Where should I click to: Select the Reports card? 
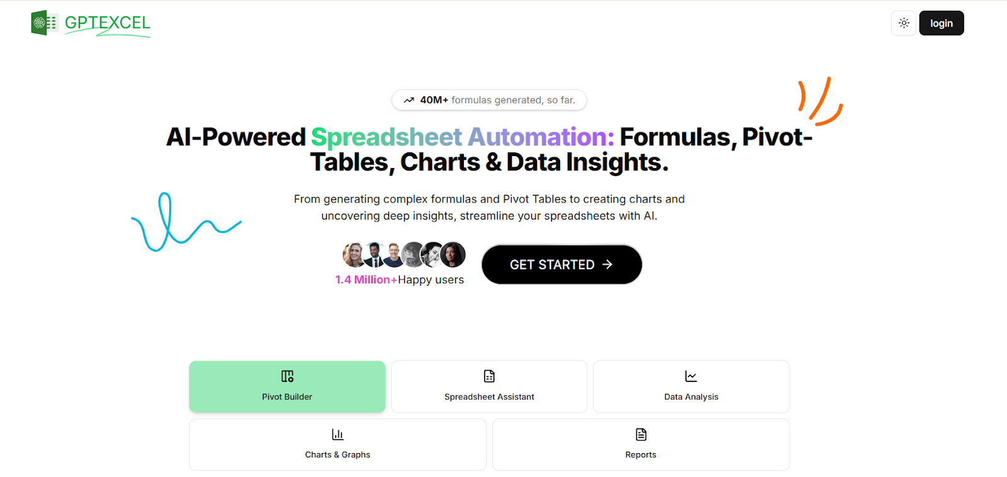click(x=640, y=444)
